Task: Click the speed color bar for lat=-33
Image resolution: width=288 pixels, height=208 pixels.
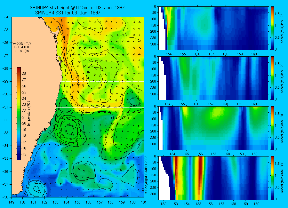Action: click(x=272, y=178)
